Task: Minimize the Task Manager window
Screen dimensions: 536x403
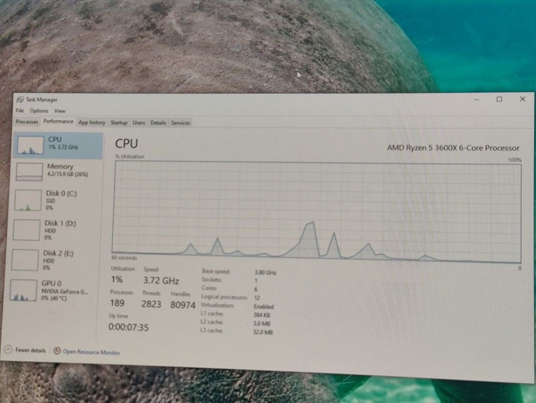Action: [477, 99]
